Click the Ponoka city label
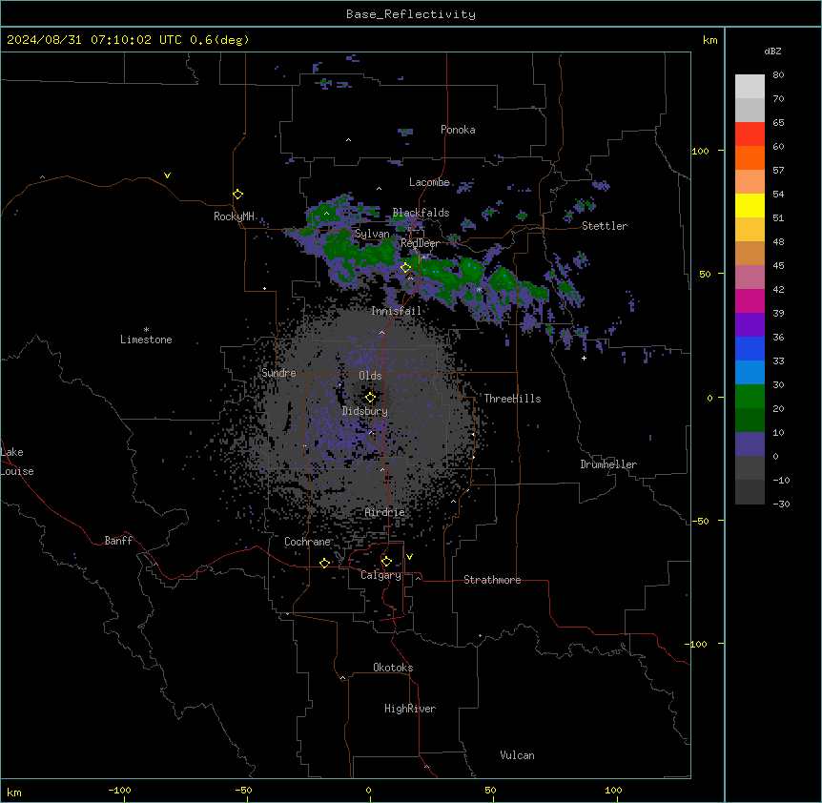This screenshot has width=822, height=803. pyautogui.click(x=458, y=130)
